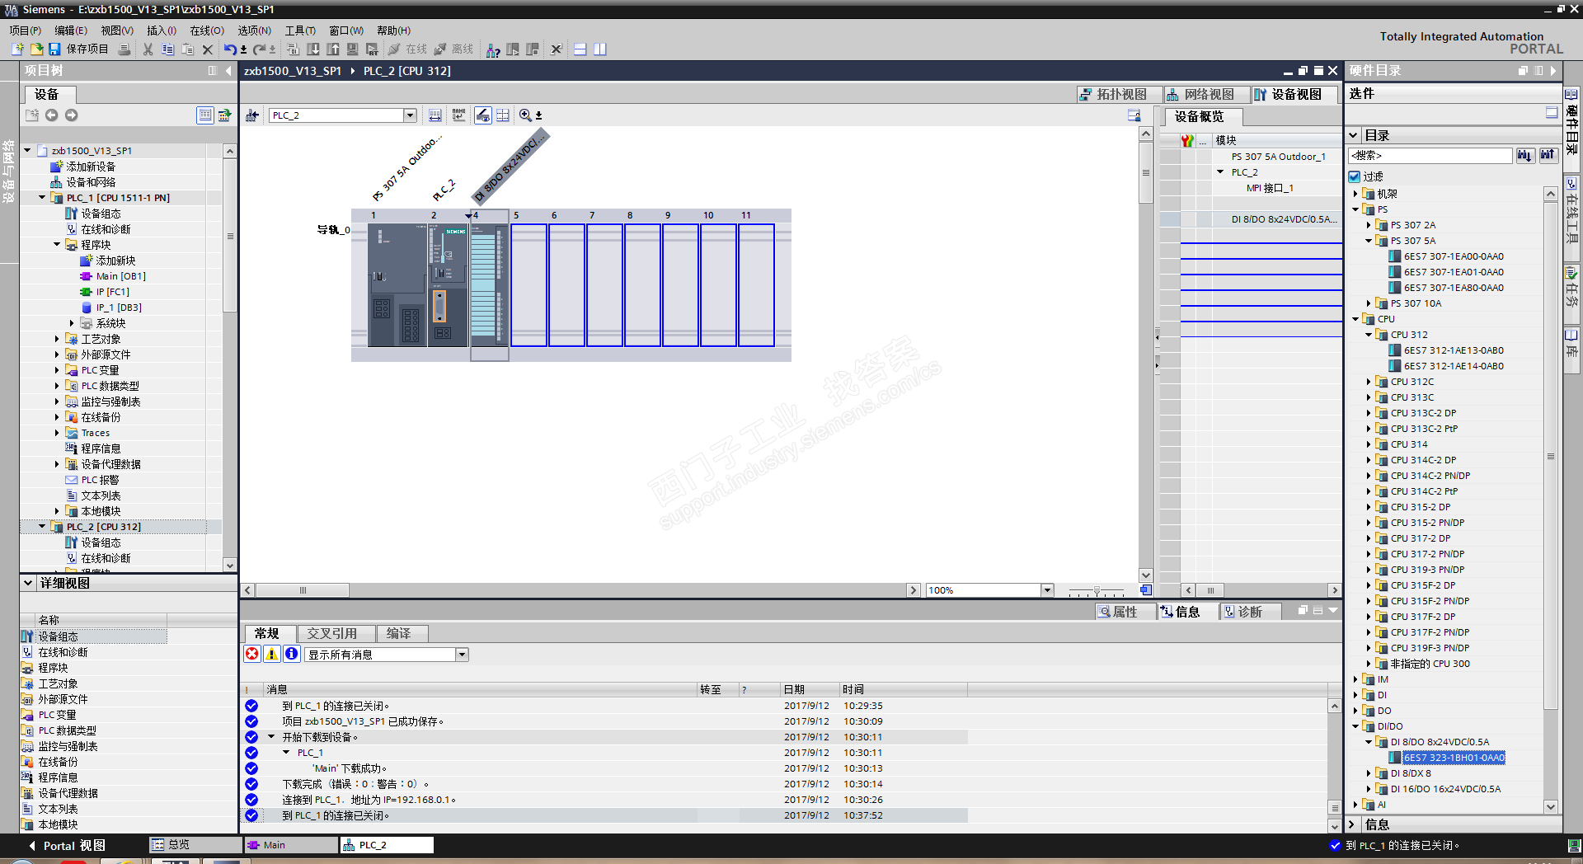Toggle the 过滤 filter checkbox
The width and height of the screenshot is (1583, 864).
(1354, 176)
